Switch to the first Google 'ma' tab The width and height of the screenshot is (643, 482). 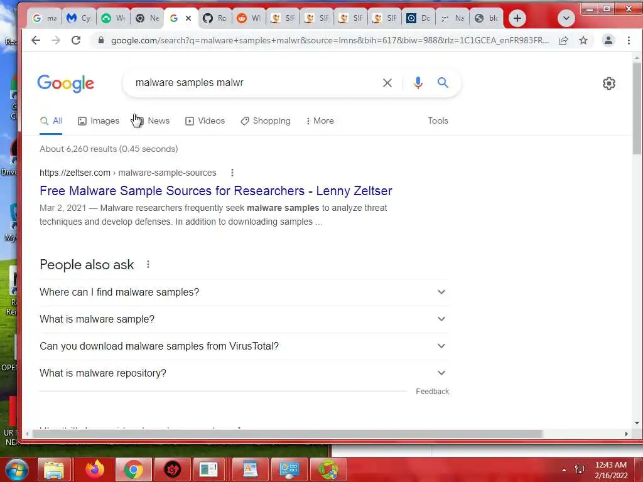pyautogui.click(x=45, y=18)
